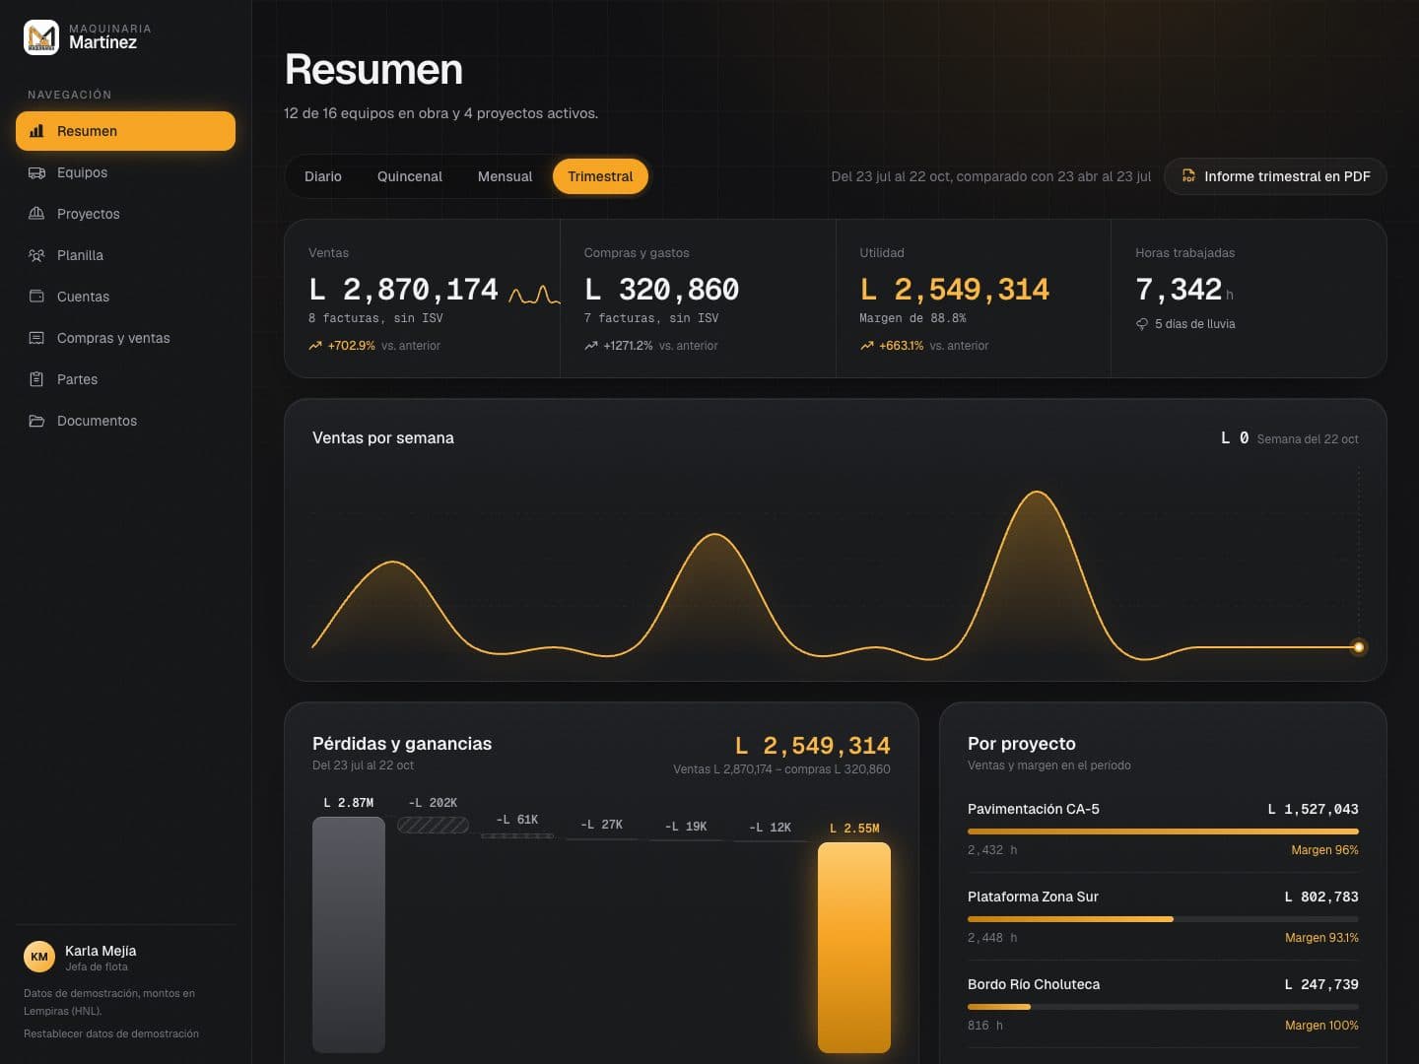Open Partes via its clipboard icon
Screen dimensions: 1419x1064
[36, 379]
